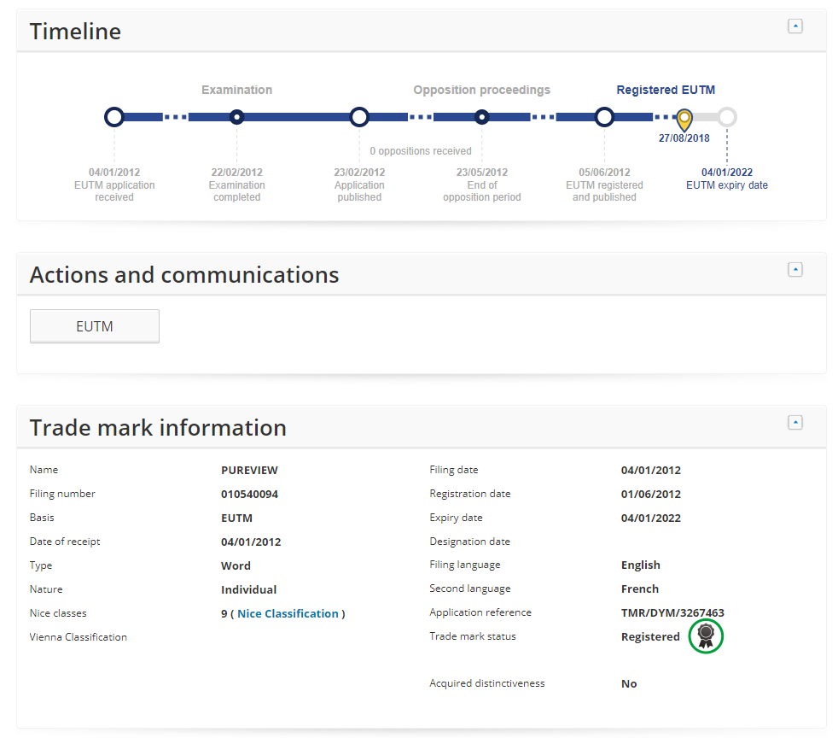Click the Opposition proceedings stage label
838x738 pixels.
point(481,90)
